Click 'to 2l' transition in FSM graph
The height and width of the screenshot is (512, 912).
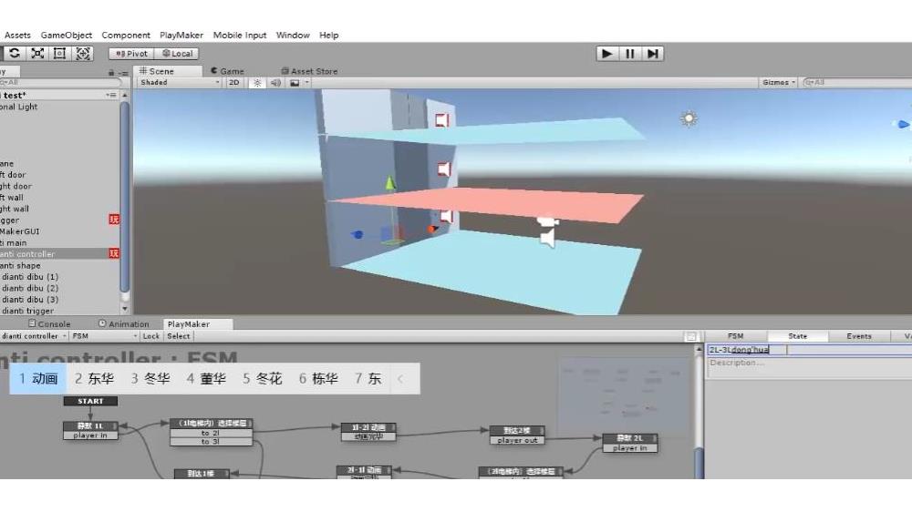[x=212, y=433]
